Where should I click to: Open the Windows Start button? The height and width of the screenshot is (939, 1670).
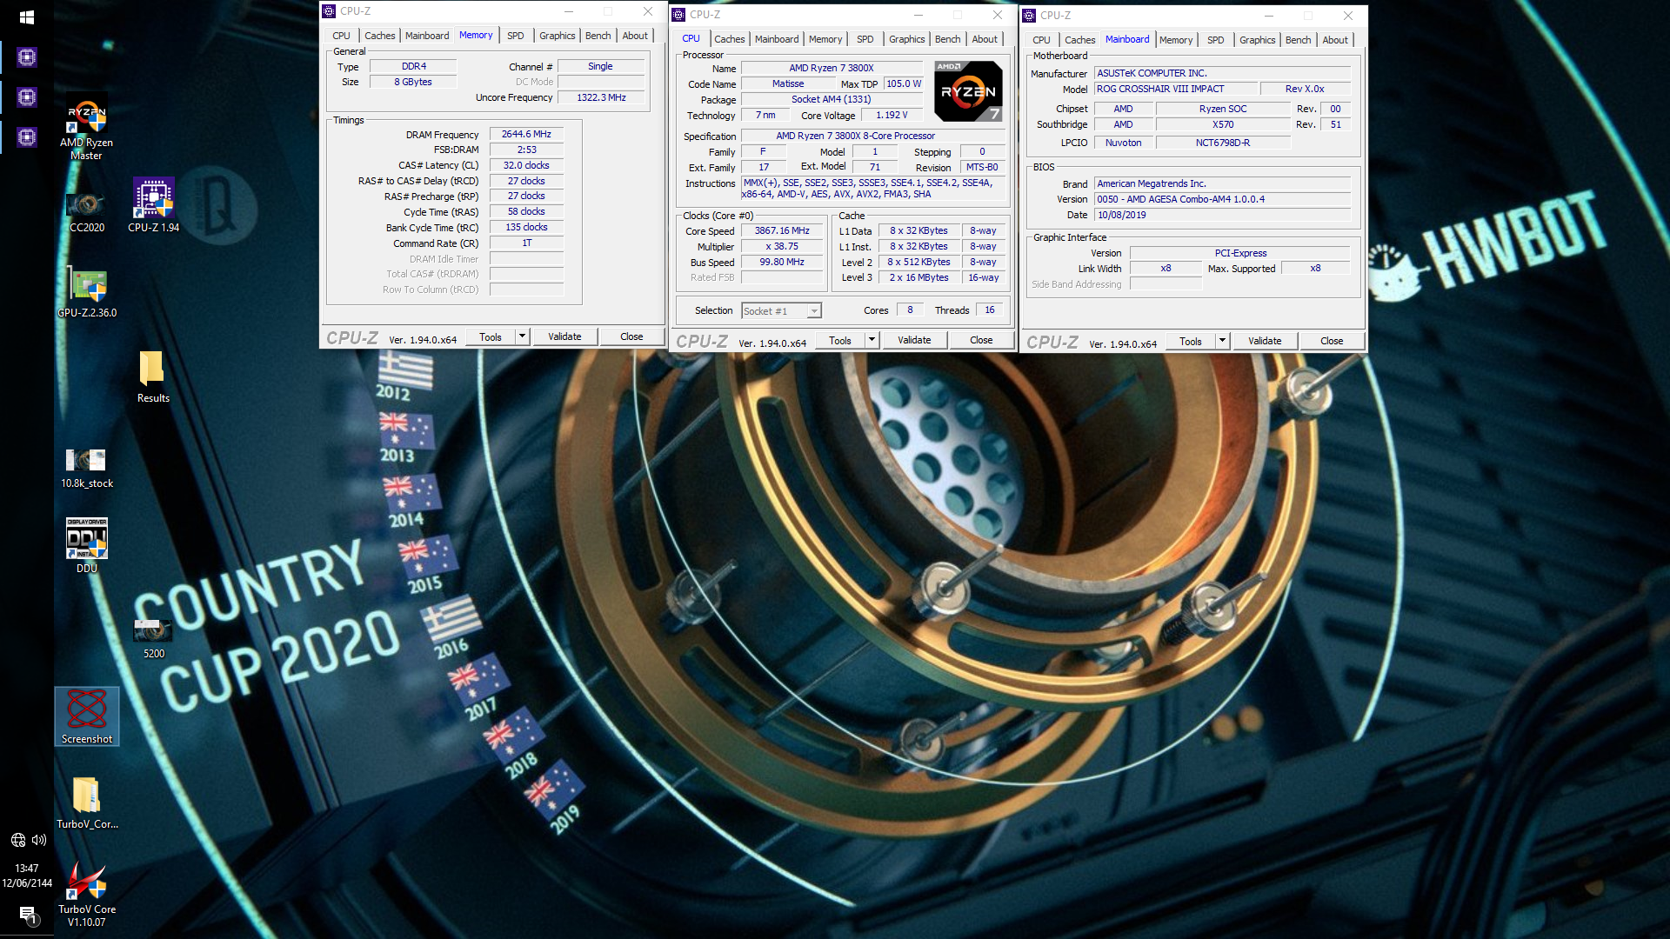pos(26,17)
